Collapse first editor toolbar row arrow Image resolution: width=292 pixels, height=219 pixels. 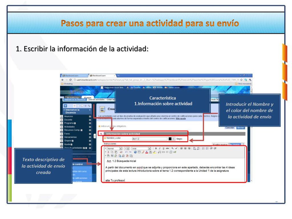[x=106, y=148]
